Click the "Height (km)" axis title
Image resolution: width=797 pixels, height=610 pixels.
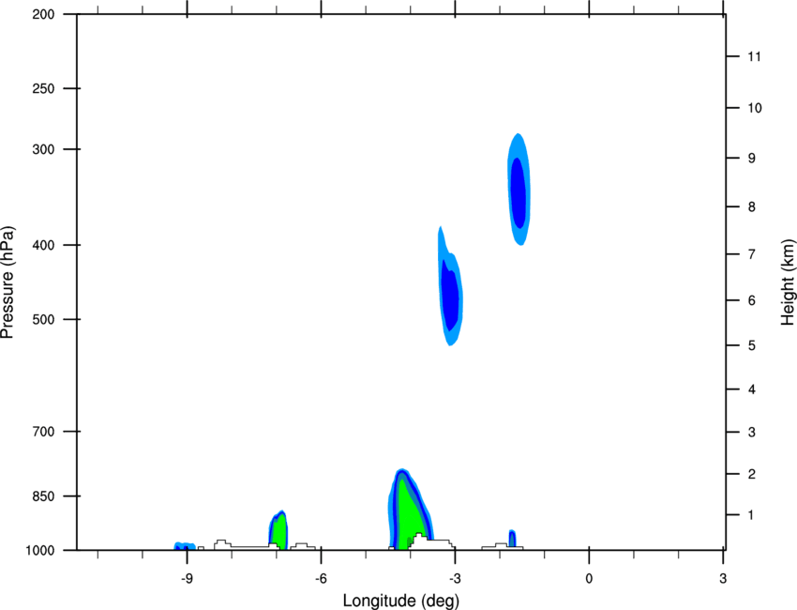[x=788, y=282]
